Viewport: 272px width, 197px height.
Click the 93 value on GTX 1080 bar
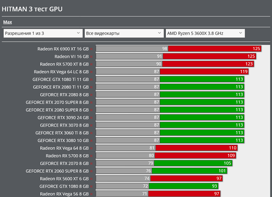point(214,186)
